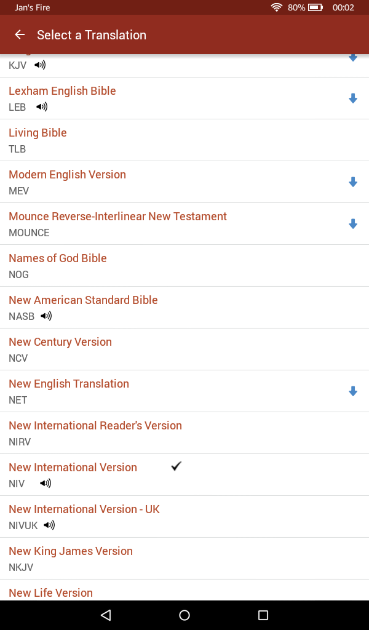369x630 pixels.
Task: Tap the audio icon beside LEB
Action: coord(42,107)
